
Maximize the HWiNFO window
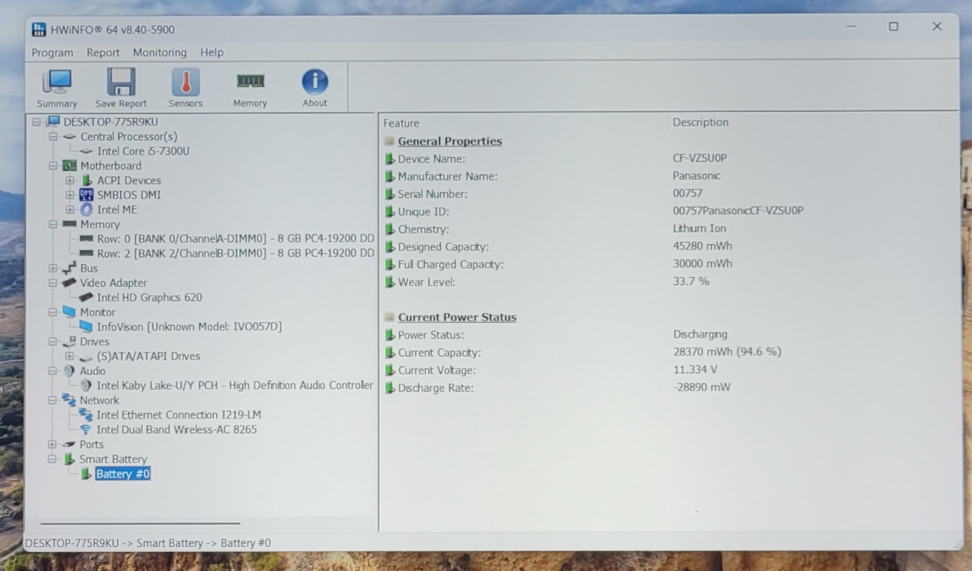[893, 27]
